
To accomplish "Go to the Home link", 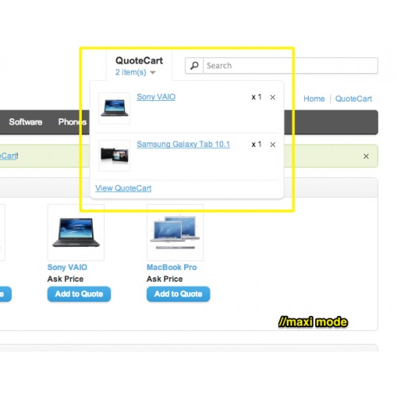I will [314, 98].
